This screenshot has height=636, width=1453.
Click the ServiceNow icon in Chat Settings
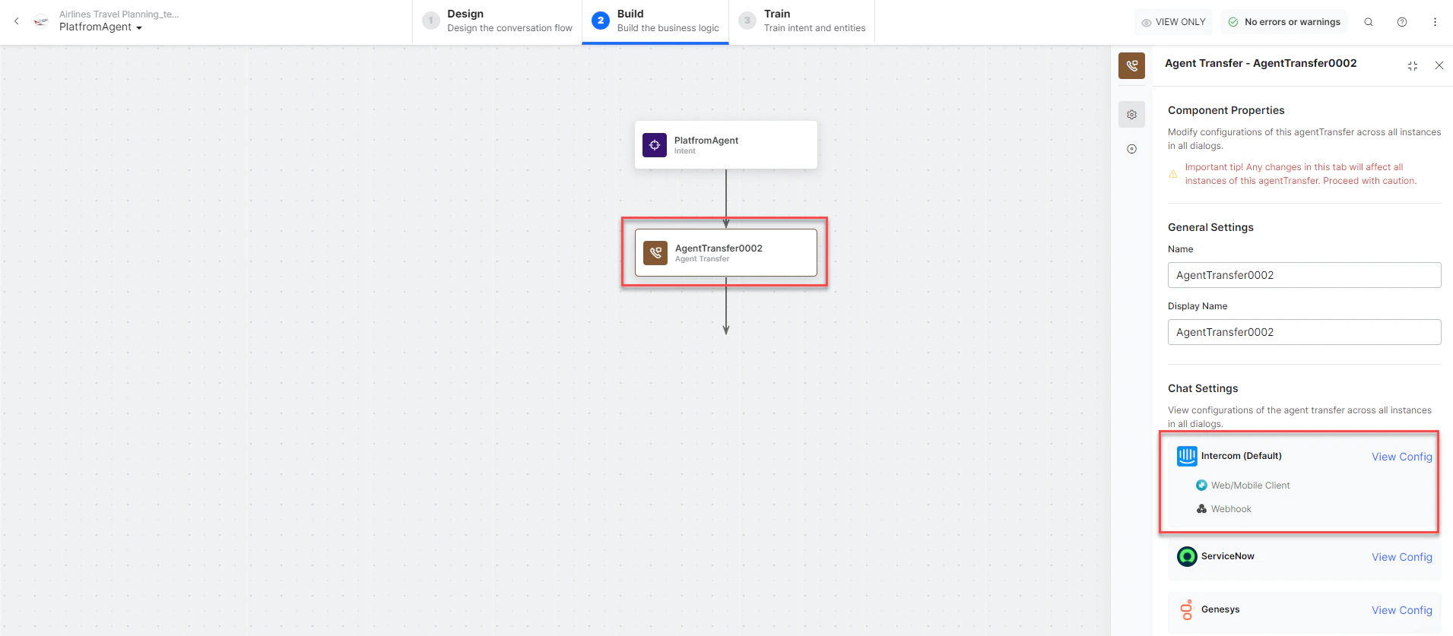(1187, 556)
